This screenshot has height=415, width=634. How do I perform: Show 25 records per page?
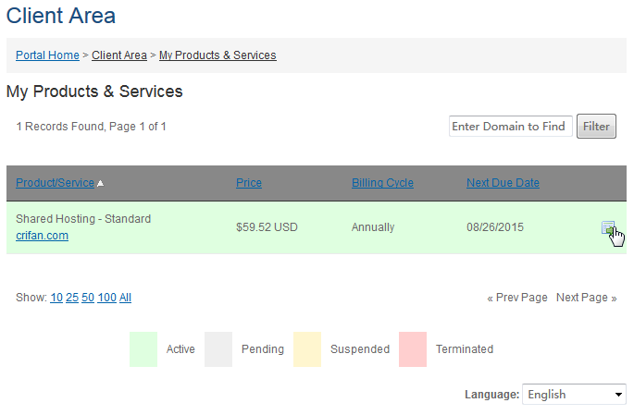click(72, 298)
